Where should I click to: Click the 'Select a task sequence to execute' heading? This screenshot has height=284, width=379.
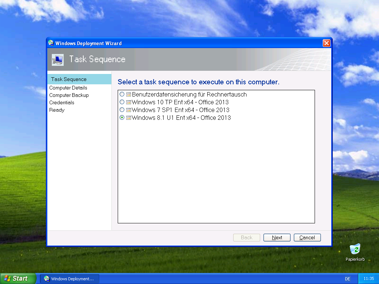pos(198,82)
